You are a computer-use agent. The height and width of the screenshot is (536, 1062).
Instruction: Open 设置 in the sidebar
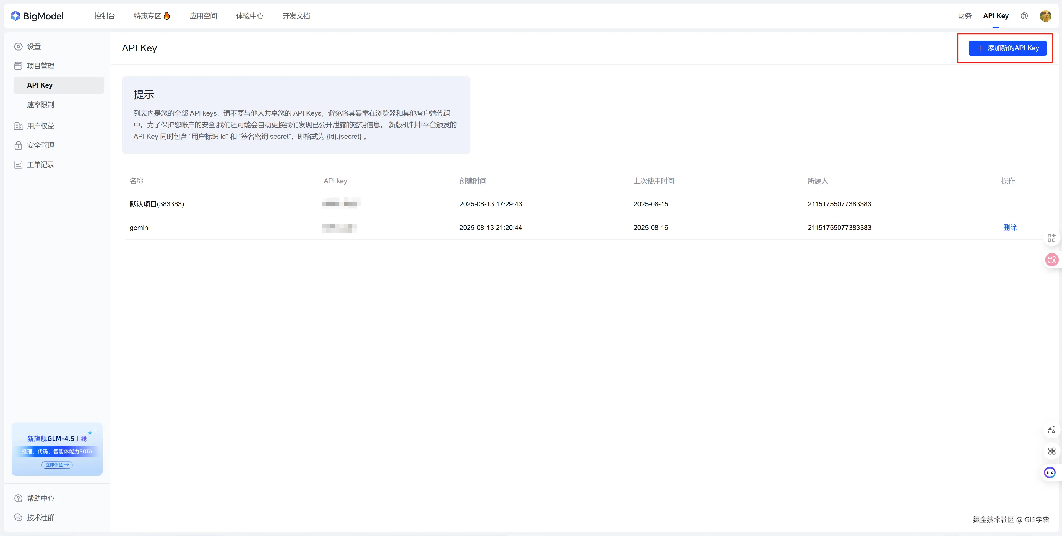34,46
